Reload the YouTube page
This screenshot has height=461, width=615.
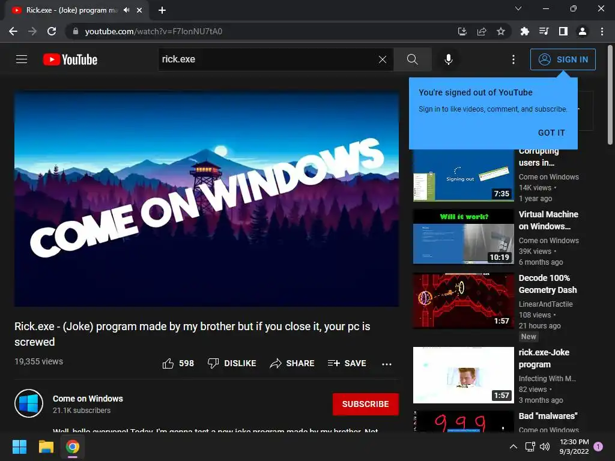(52, 31)
